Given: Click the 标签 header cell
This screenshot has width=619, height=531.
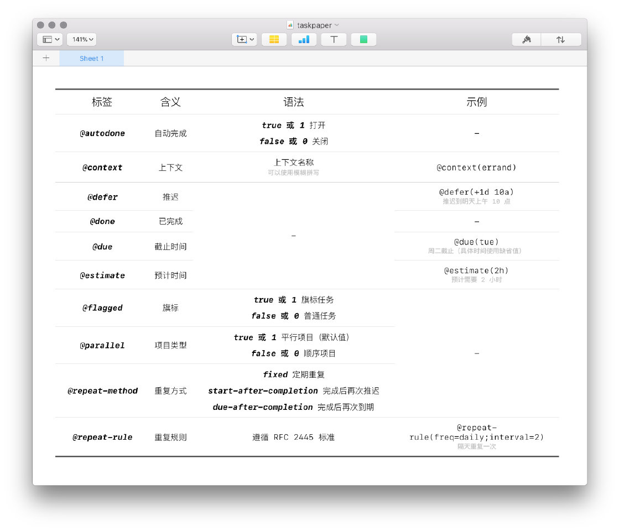Looking at the screenshot, I should (x=102, y=102).
